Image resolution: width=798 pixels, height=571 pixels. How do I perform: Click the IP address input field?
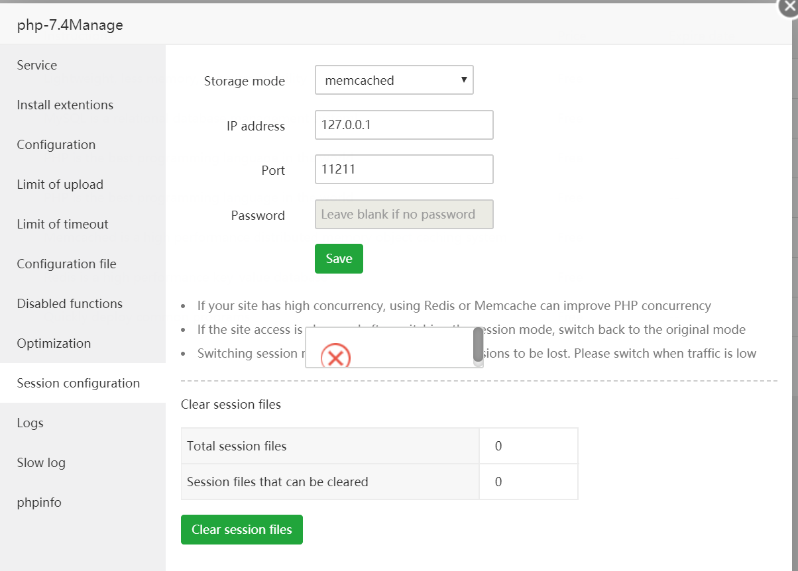click(x=404, y=125)
